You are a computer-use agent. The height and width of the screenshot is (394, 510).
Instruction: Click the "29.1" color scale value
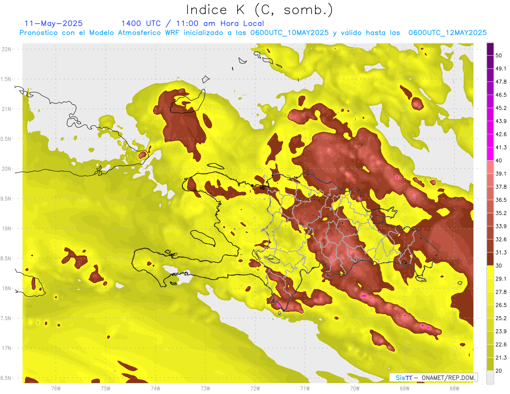[501, 279]
